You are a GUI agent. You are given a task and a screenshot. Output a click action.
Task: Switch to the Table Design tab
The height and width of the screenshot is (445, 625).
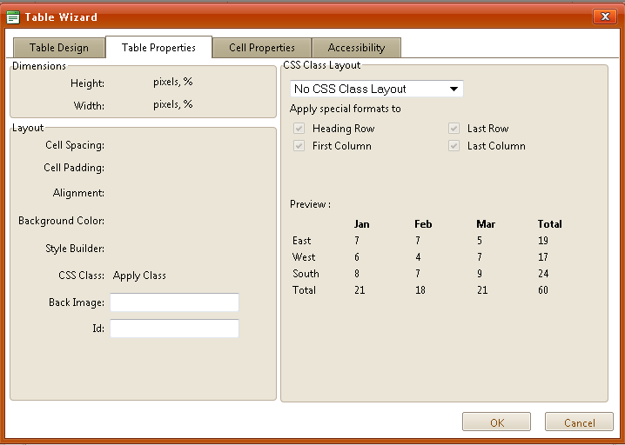coord(59,48)
